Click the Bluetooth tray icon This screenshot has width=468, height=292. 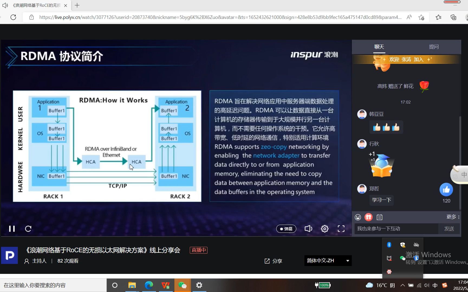tap(389, 245)
